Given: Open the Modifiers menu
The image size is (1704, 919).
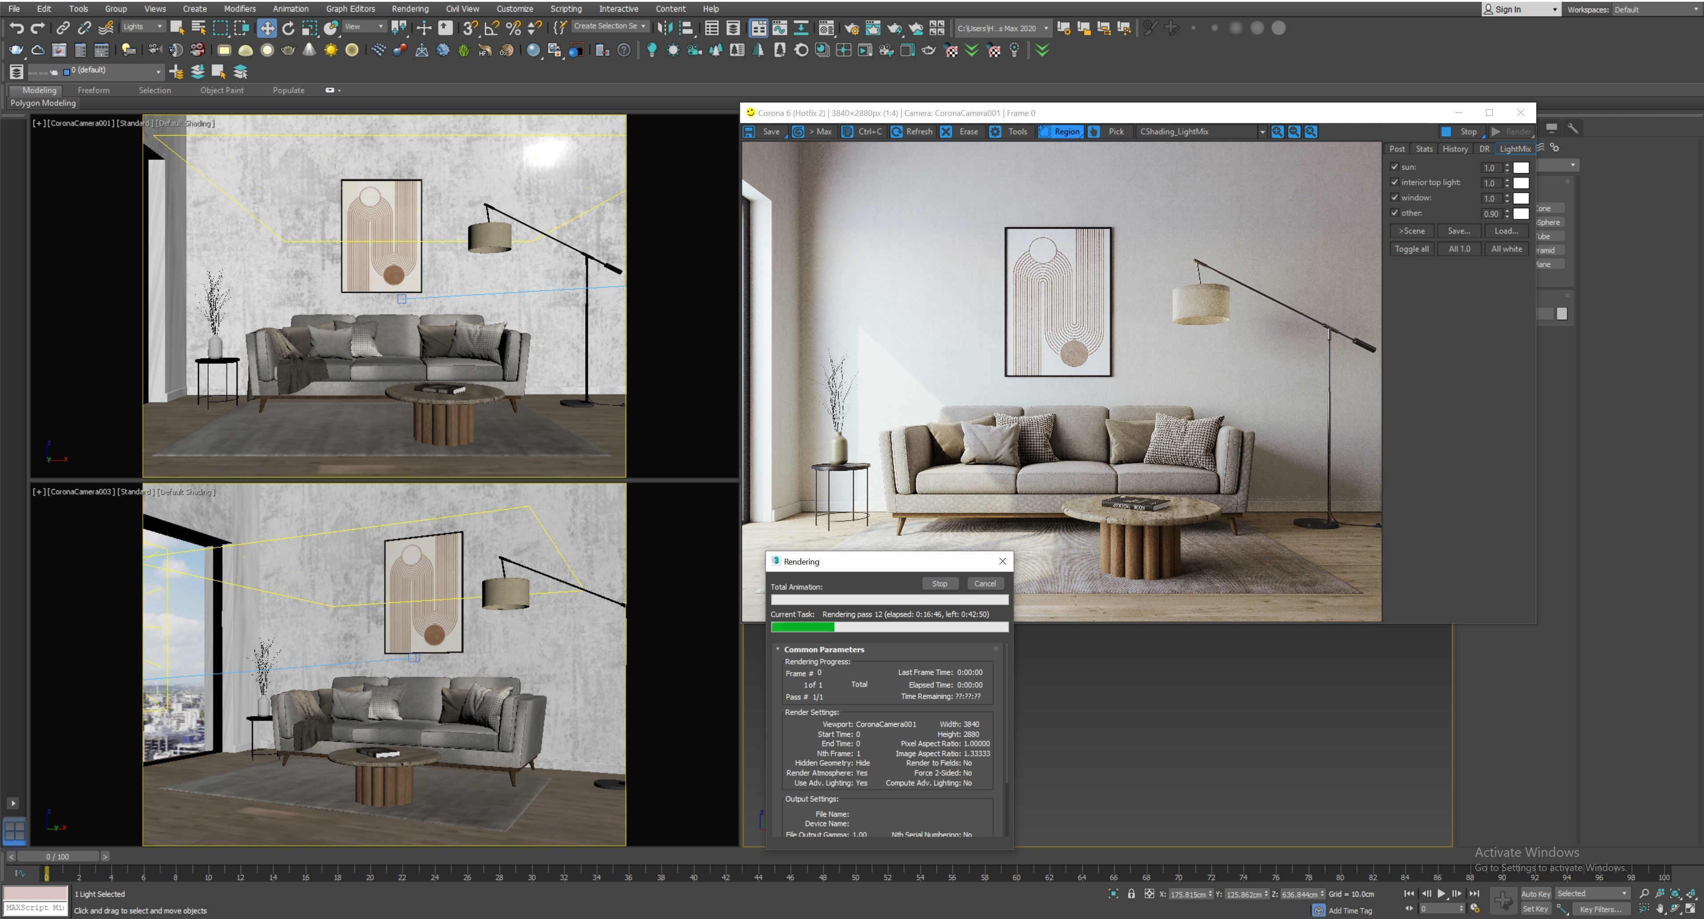Looking at the screenshot, I should 239,8.
